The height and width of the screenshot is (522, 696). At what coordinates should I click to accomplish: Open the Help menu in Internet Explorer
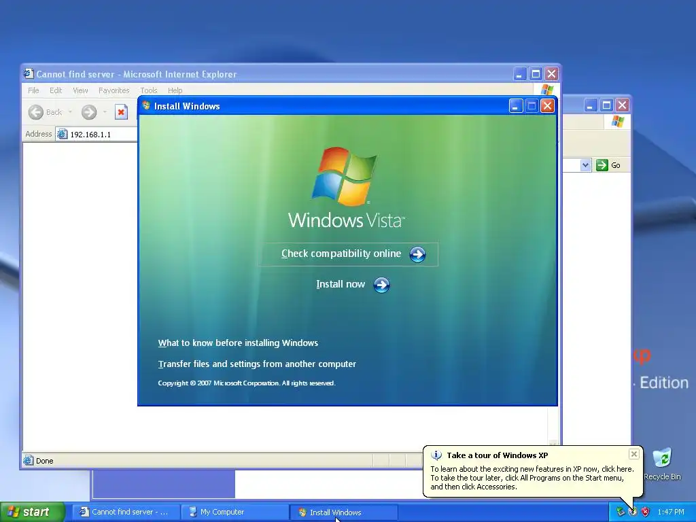(x=175, y=90)
